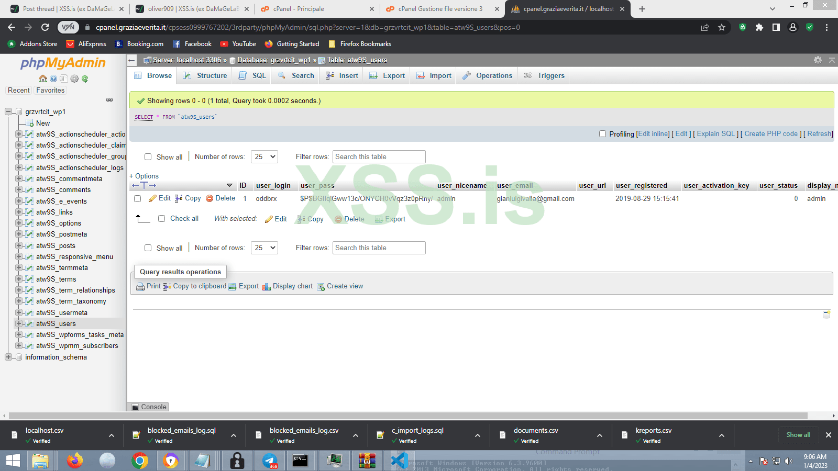The image size is (838, 471).
Task: Click the Edit inline link
Action: point(653,134)
